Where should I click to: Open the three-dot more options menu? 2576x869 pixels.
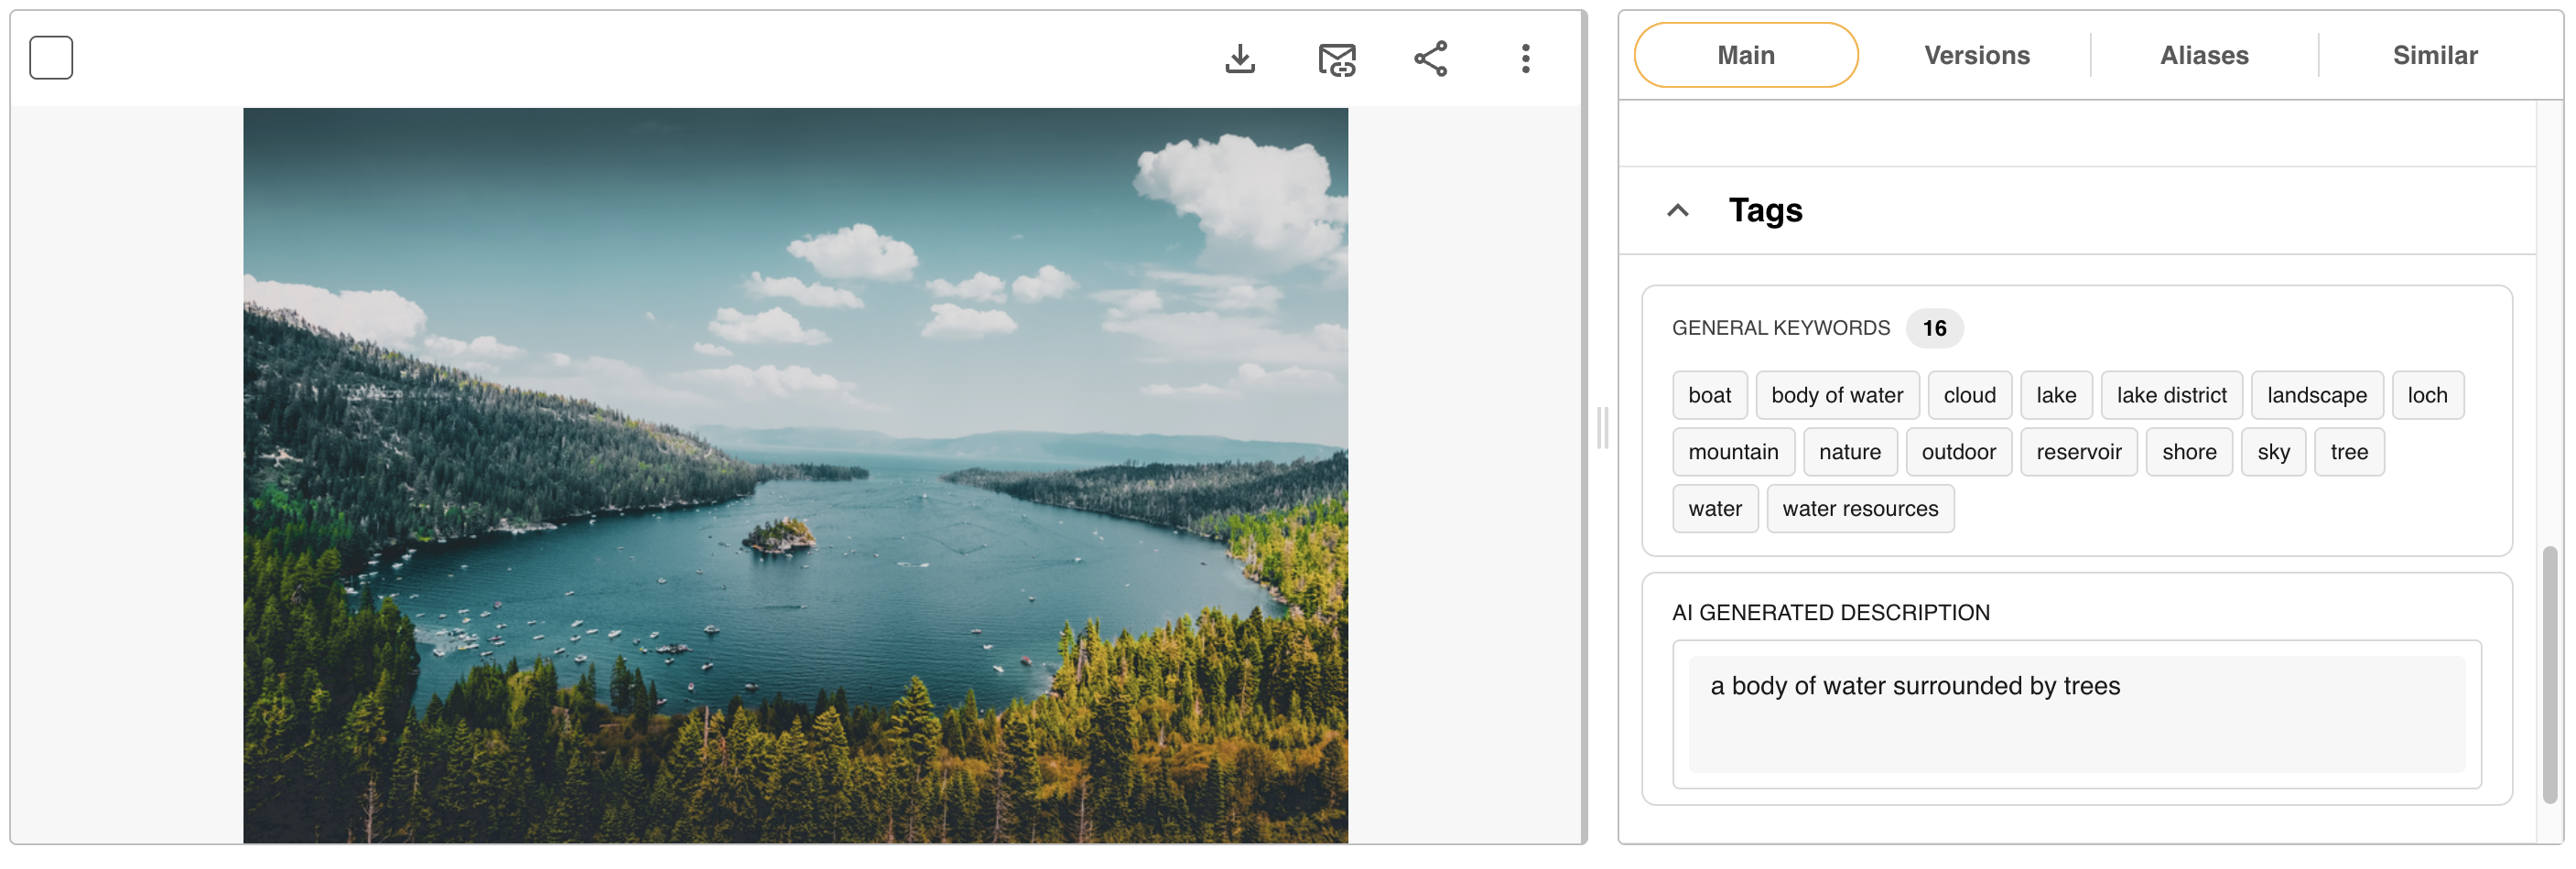point(1525,58)
